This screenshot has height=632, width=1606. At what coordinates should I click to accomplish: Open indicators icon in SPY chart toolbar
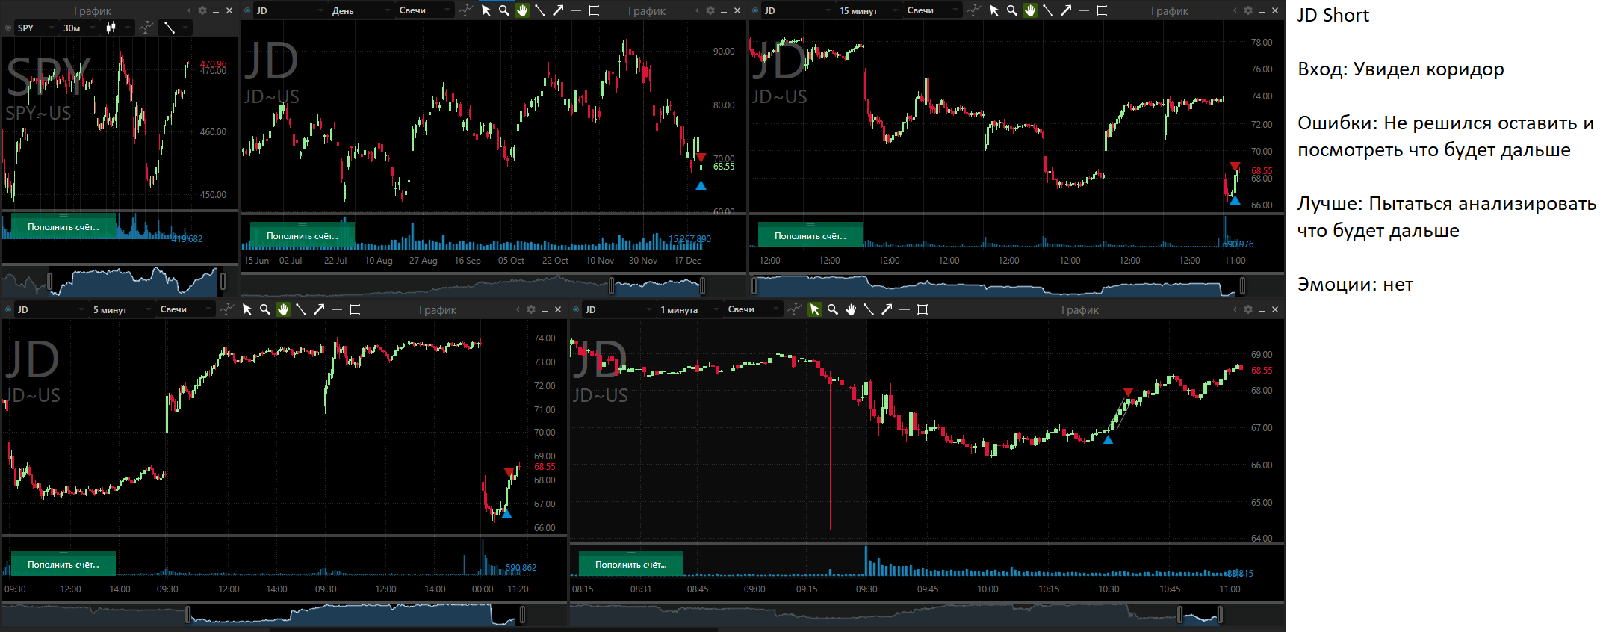(146, 28)
